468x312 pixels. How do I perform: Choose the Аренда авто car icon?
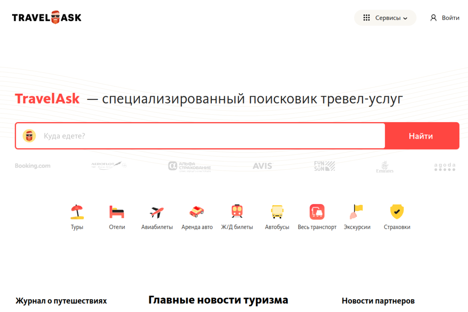click(x=197, y=212)
